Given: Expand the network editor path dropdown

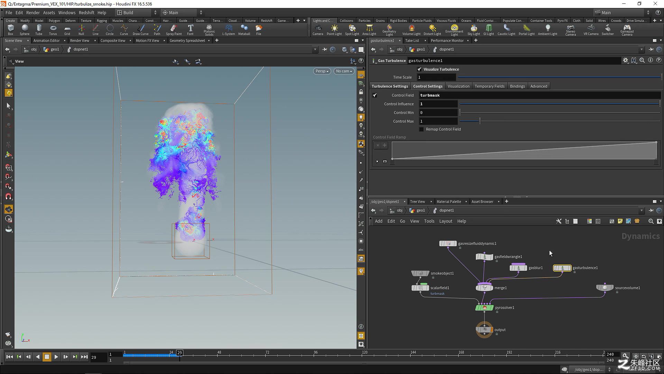Looking at the screenshot, I should click(642, 211).
